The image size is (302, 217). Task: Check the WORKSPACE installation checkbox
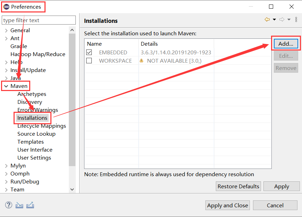[89, 61]
